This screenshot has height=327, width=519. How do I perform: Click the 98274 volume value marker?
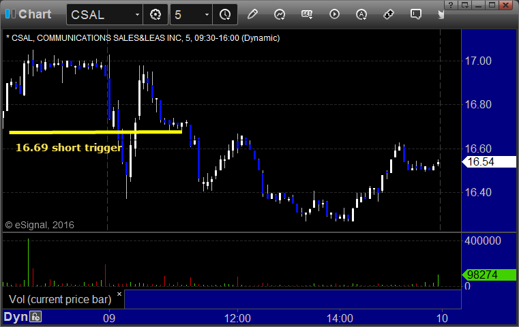489,275
